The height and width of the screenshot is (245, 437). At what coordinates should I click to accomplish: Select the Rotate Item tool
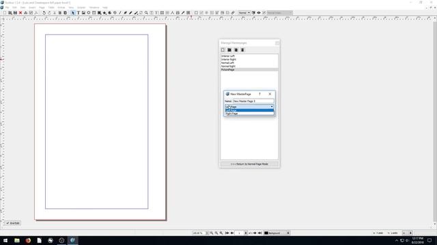[141, 13]
